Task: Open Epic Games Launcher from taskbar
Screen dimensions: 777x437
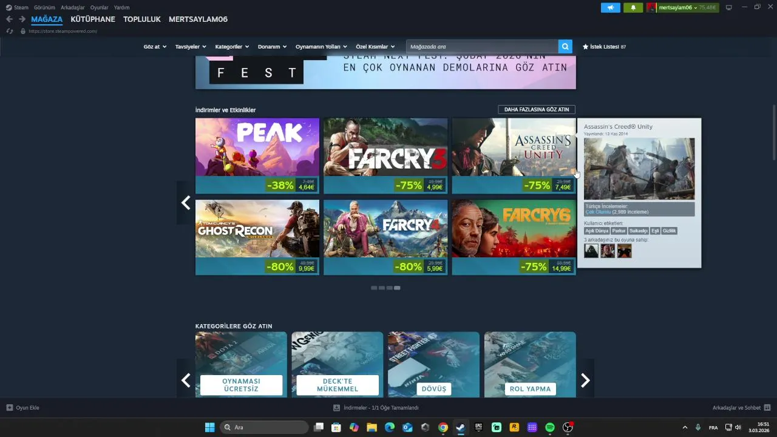Action: click(478, 427)
